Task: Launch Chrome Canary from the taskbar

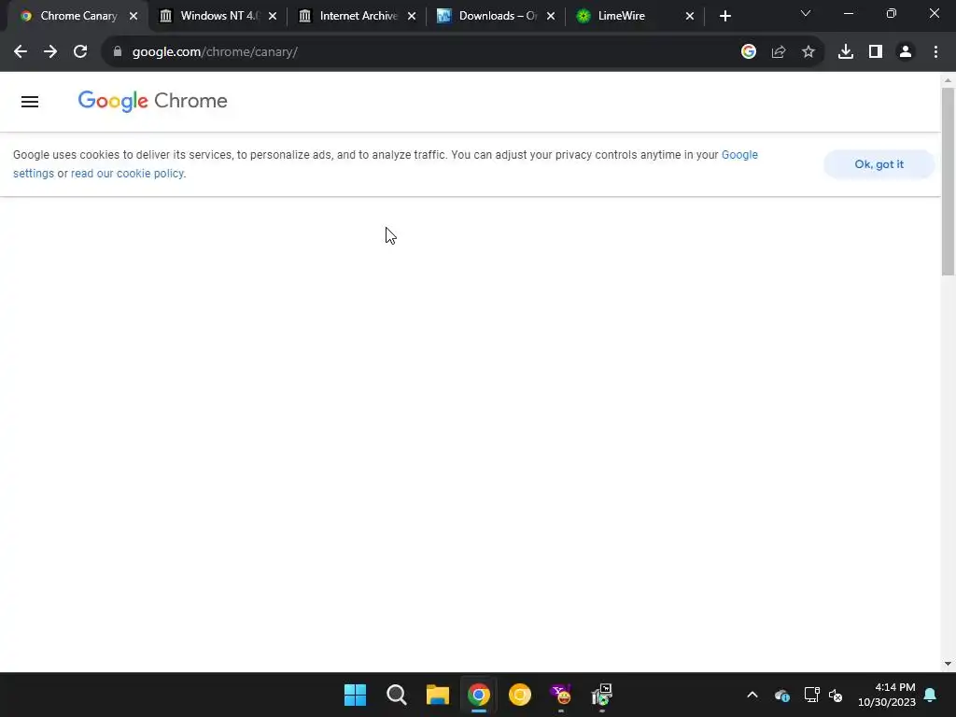Action: 519,695
